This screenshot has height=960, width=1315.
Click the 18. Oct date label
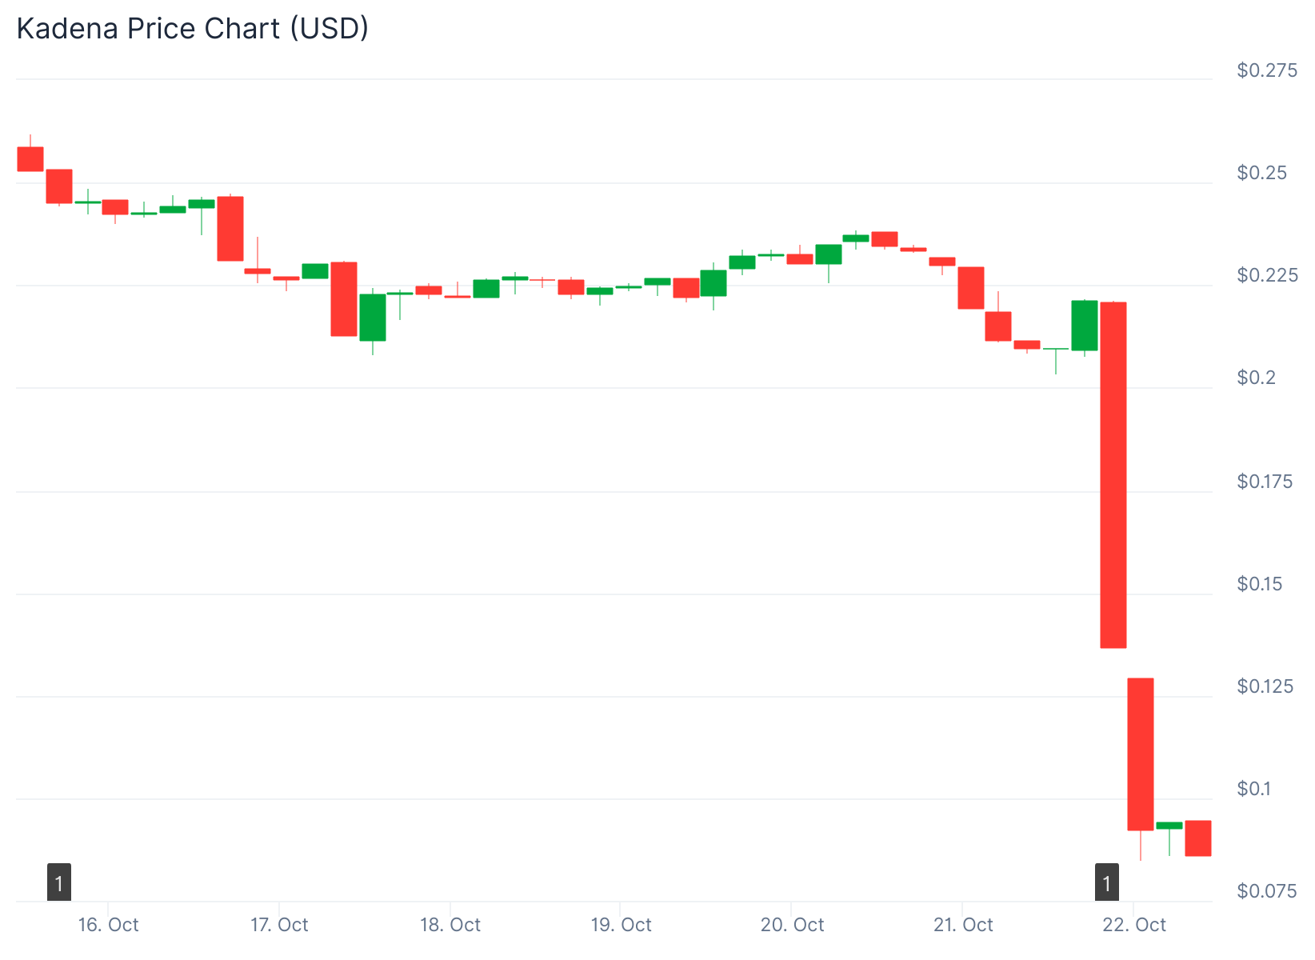tap(450, 925)
